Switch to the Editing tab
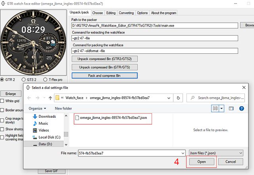This screenshot has height=175, width=254. click(111, 13)
